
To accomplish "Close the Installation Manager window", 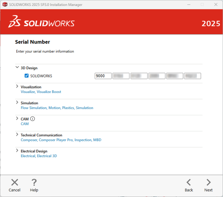I will [x=216, y=4].
